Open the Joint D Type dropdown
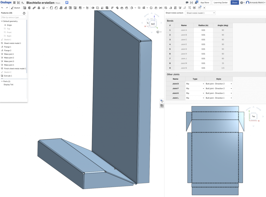The image size is (266, 197). coord(195,84)
